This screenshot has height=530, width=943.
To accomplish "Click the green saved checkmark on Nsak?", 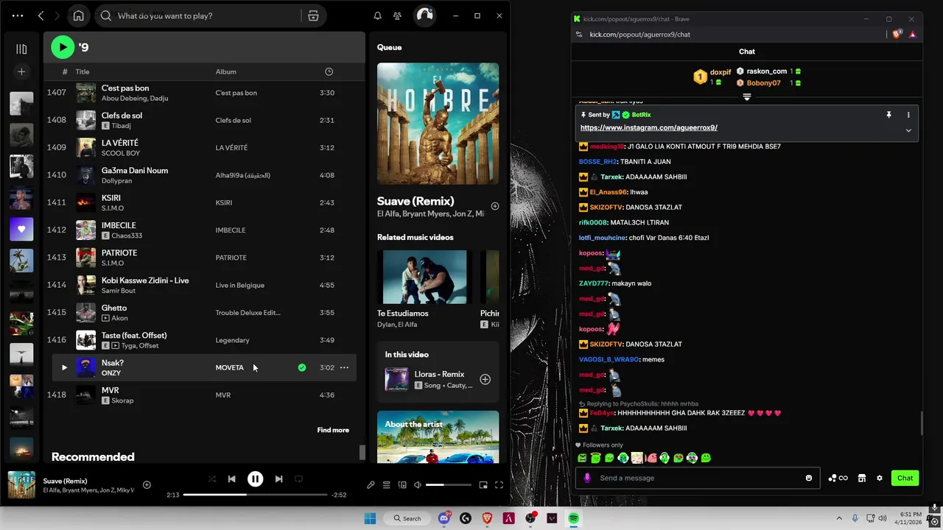I will tap(302, 367).
